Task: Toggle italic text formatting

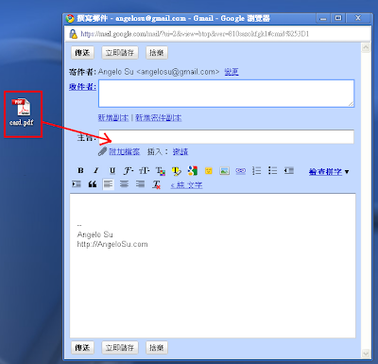Action: [x=96, y=171]
